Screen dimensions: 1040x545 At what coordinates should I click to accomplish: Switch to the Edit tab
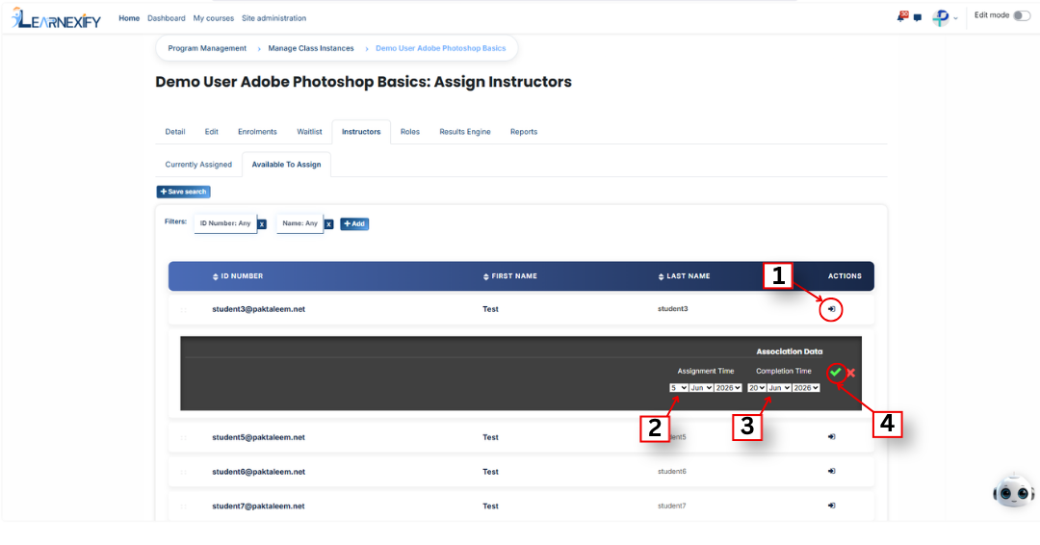pyautogui.click(x=212, y=132)
